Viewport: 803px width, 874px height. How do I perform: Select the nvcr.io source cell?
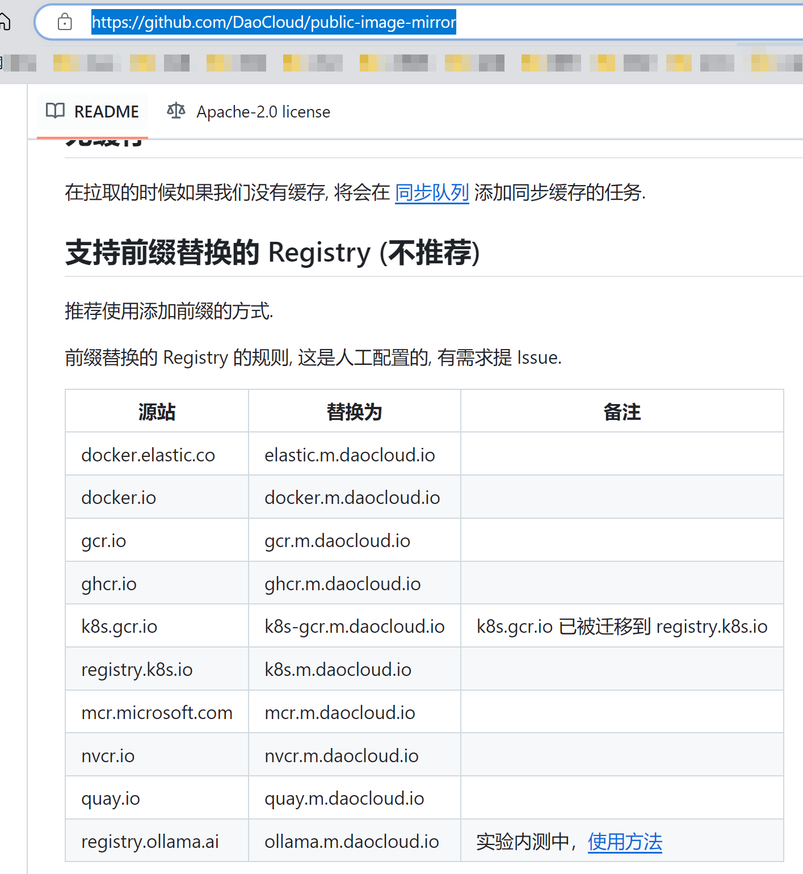point(157,755)
